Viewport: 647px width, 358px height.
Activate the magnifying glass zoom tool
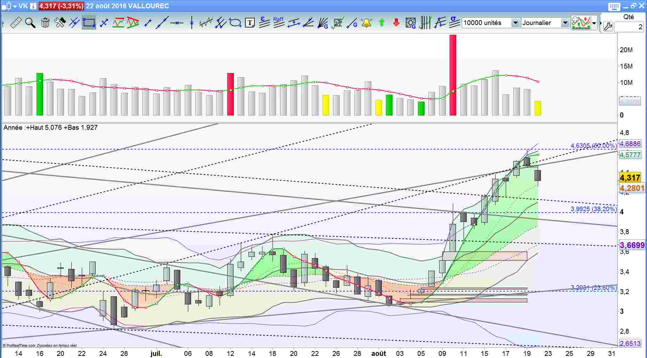pyautogui.click(x=30, y=23)
